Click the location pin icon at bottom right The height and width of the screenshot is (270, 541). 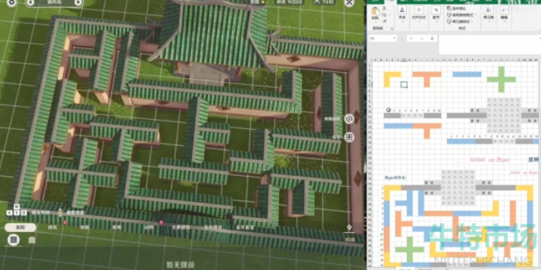click(x=349, y=228)
